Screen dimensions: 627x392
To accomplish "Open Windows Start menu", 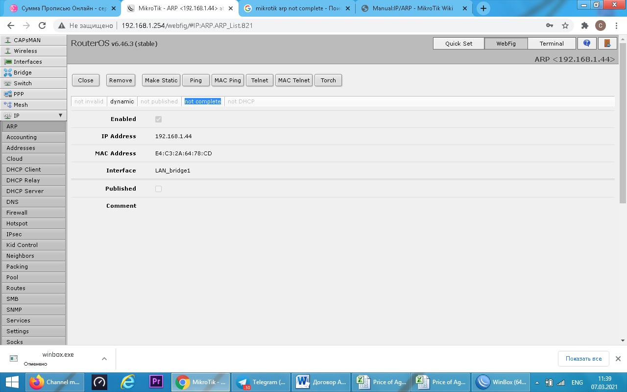I will (x=12, y=382).
